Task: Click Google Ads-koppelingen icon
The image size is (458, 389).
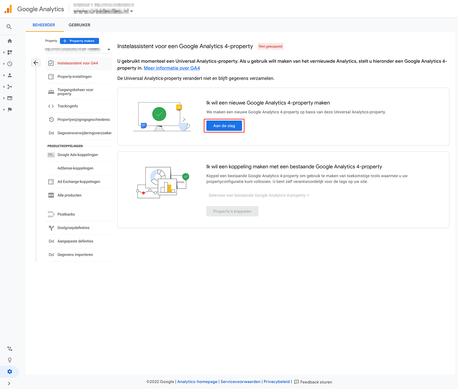Action: click(51, 155)
